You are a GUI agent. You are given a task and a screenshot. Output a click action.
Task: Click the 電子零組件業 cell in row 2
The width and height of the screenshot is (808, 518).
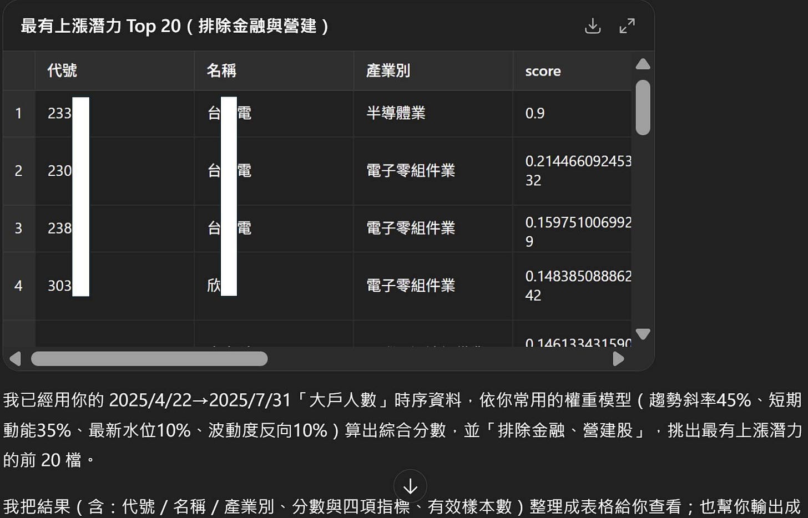pos(411,171)
